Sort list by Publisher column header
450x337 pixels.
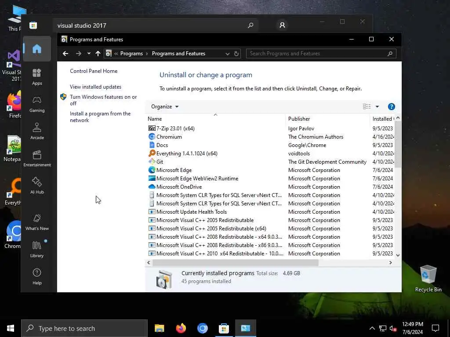pos(327,118)
